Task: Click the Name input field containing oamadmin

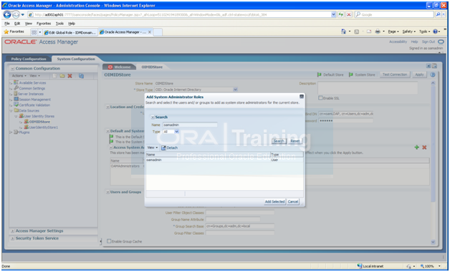Action: [190, 125]
